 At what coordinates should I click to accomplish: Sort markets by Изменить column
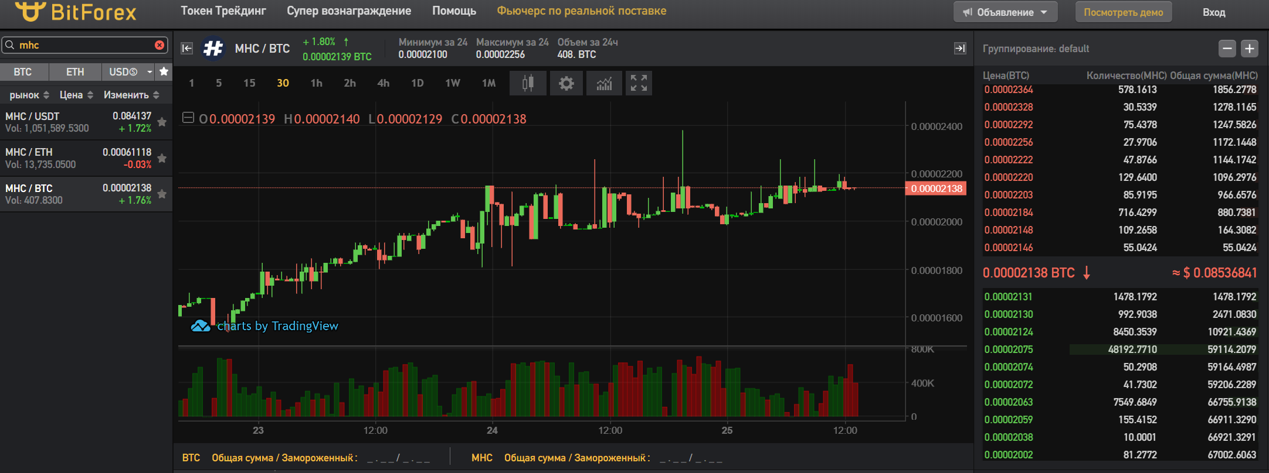coord(131,95)
